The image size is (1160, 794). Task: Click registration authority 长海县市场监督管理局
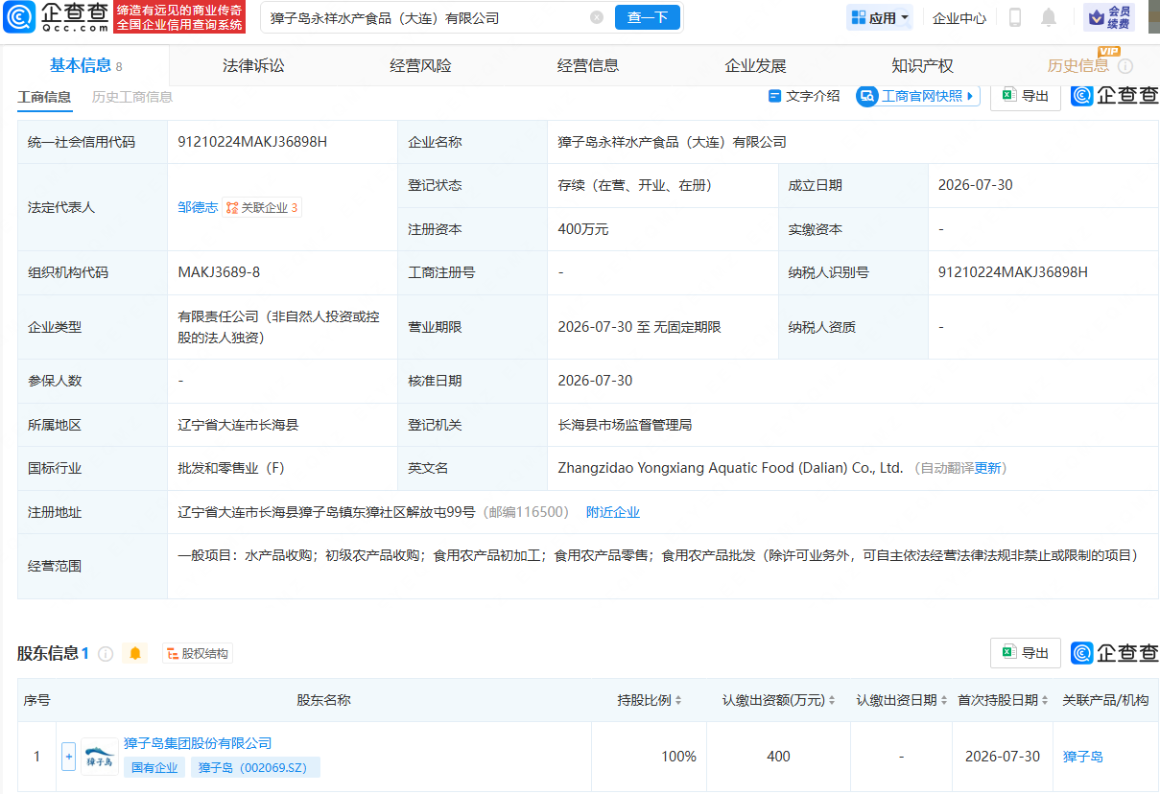(x=625, y=424)
